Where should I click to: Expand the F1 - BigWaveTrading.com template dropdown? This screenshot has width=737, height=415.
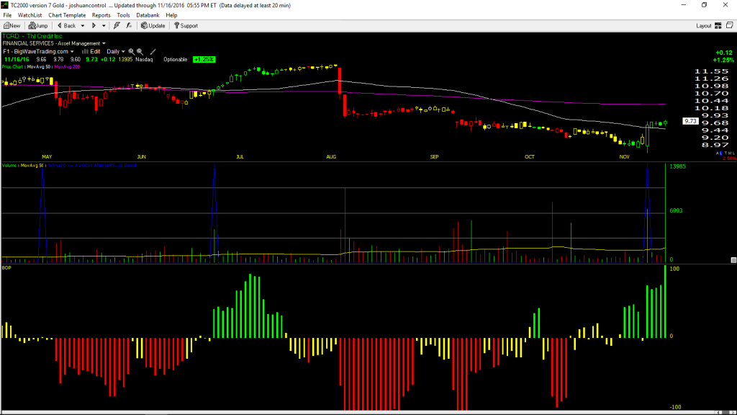[x=72, y=52]
